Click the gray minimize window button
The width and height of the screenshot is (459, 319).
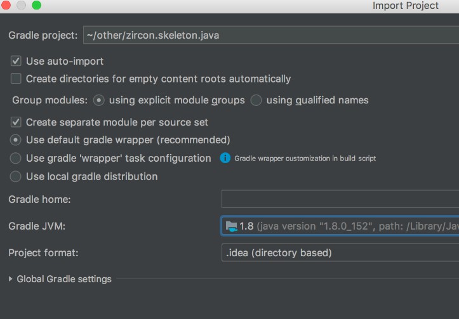pos(21,5)
